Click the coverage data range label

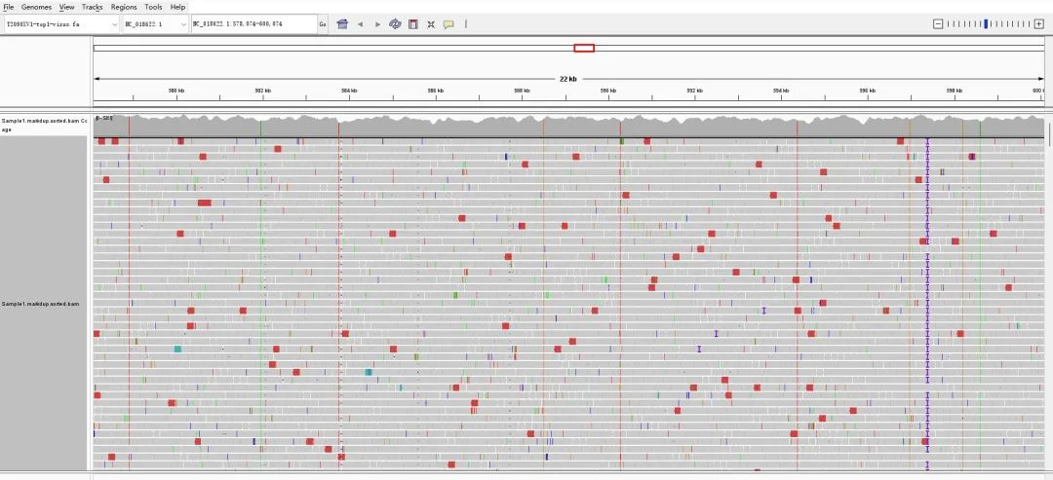[x=104, y=117]
